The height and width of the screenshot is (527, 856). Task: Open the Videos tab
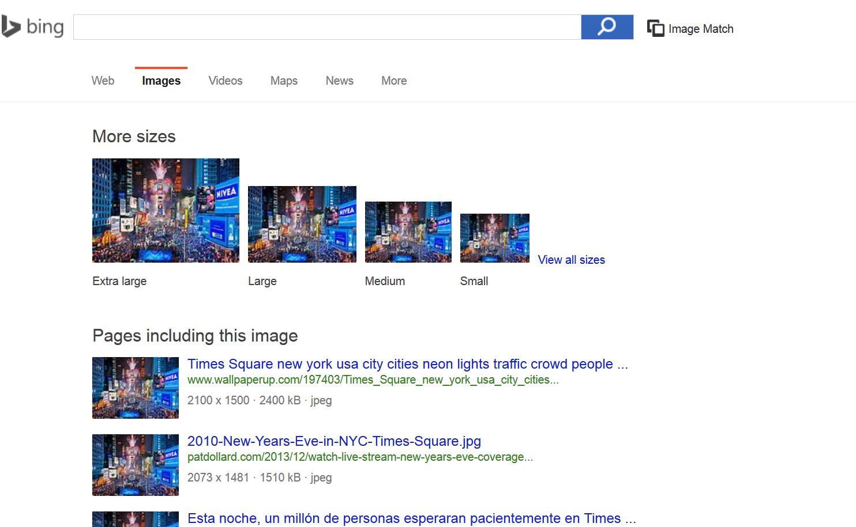pos(226,81)
